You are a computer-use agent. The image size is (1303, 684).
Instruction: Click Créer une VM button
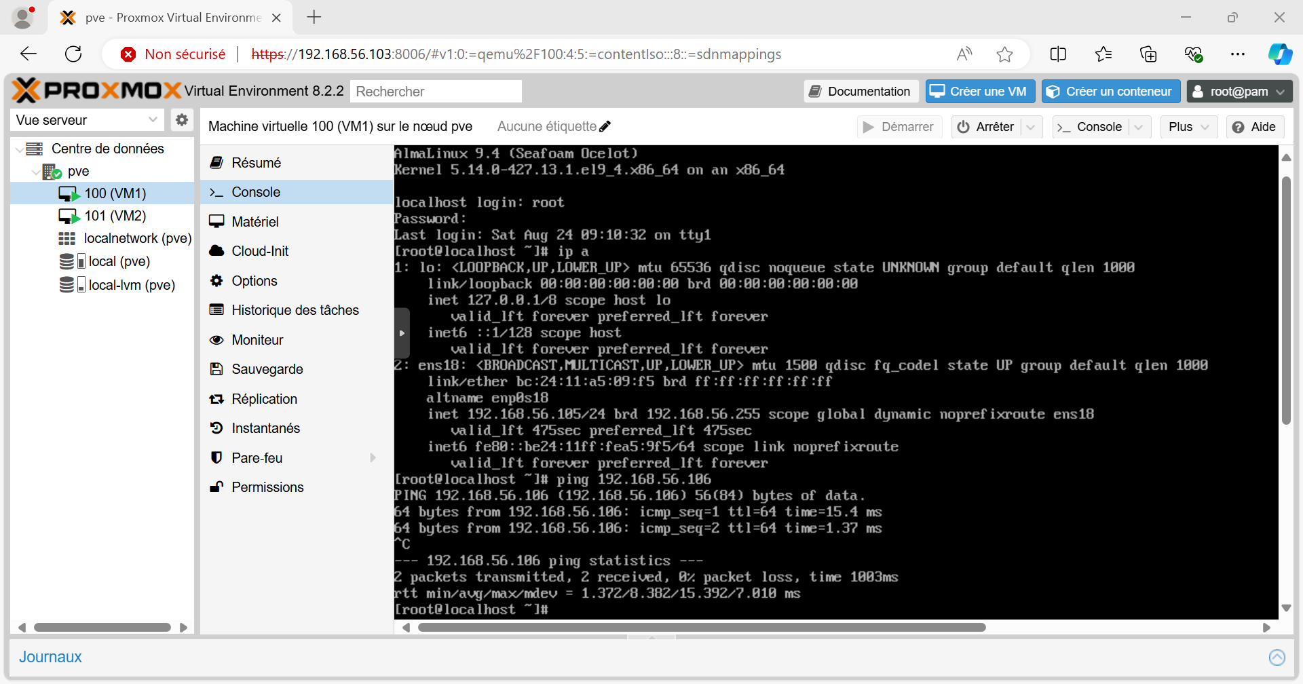pos(980,92)
